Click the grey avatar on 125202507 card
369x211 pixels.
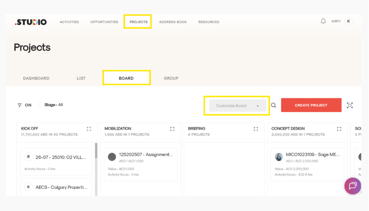click(x=112, y=157)
